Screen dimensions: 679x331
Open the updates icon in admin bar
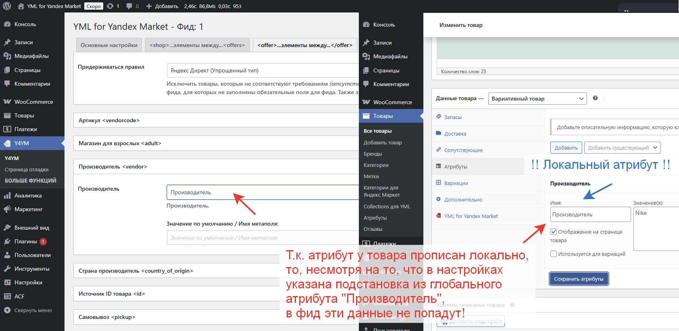point(110,6)
